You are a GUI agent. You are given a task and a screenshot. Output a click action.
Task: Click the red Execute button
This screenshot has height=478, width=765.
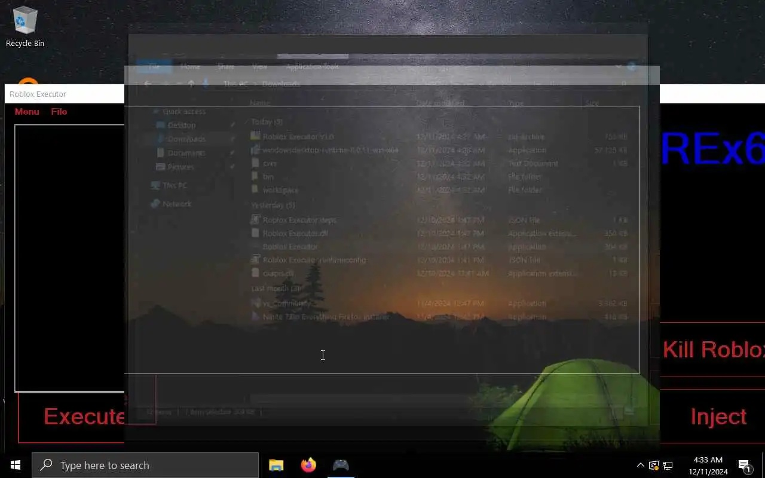(x=72, y=416)
